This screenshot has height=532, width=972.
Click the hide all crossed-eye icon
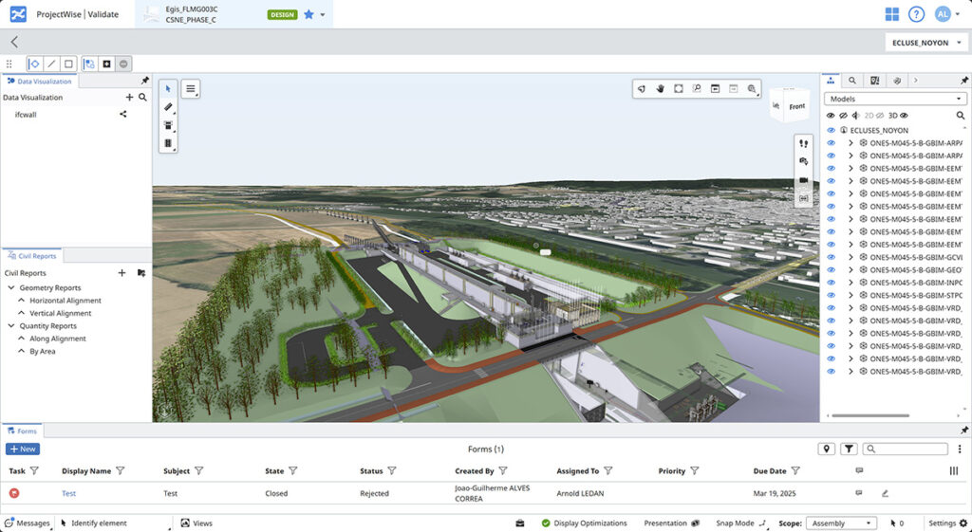(844, 115)
